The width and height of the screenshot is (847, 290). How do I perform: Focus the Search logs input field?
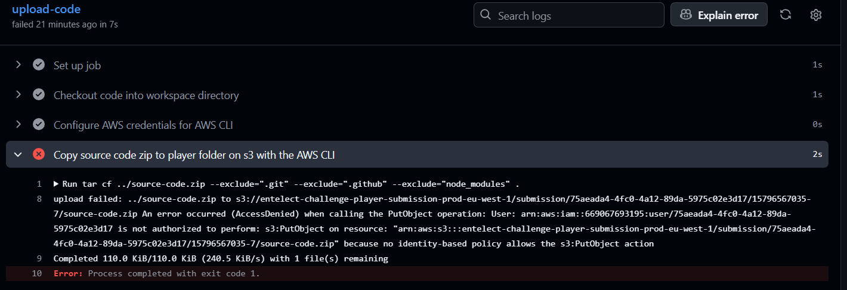coord(568,15)
